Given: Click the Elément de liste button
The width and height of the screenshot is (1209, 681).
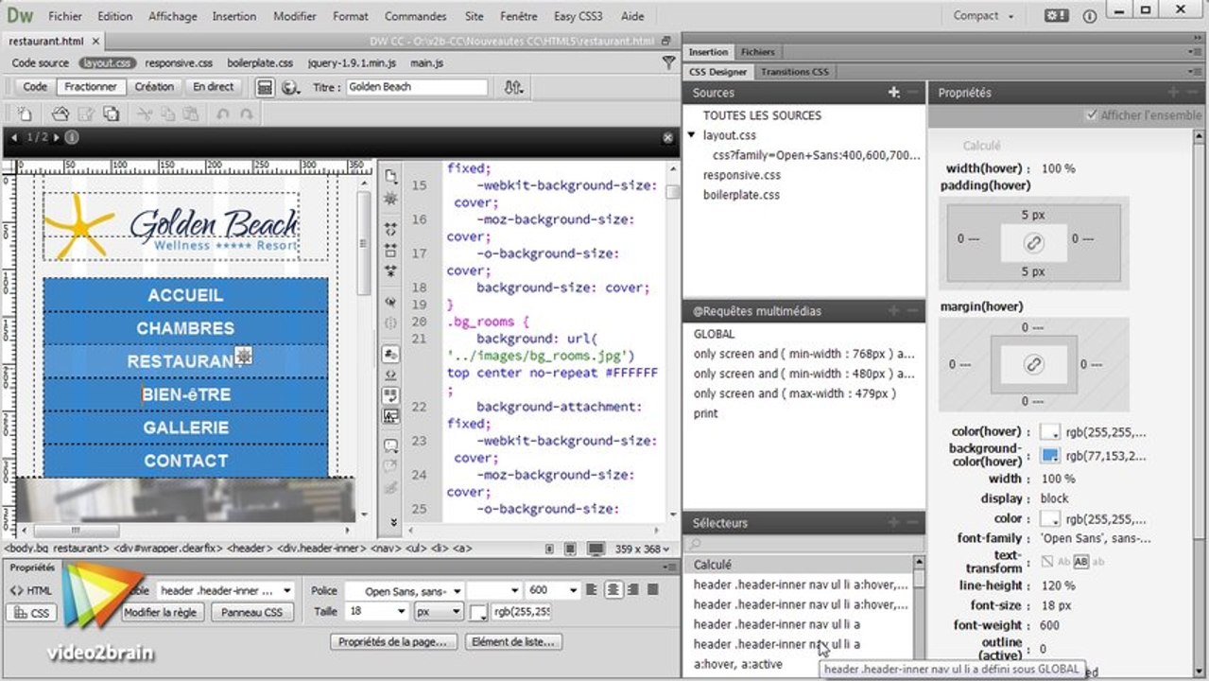Looking at the screenshot, I should (514, 641).
